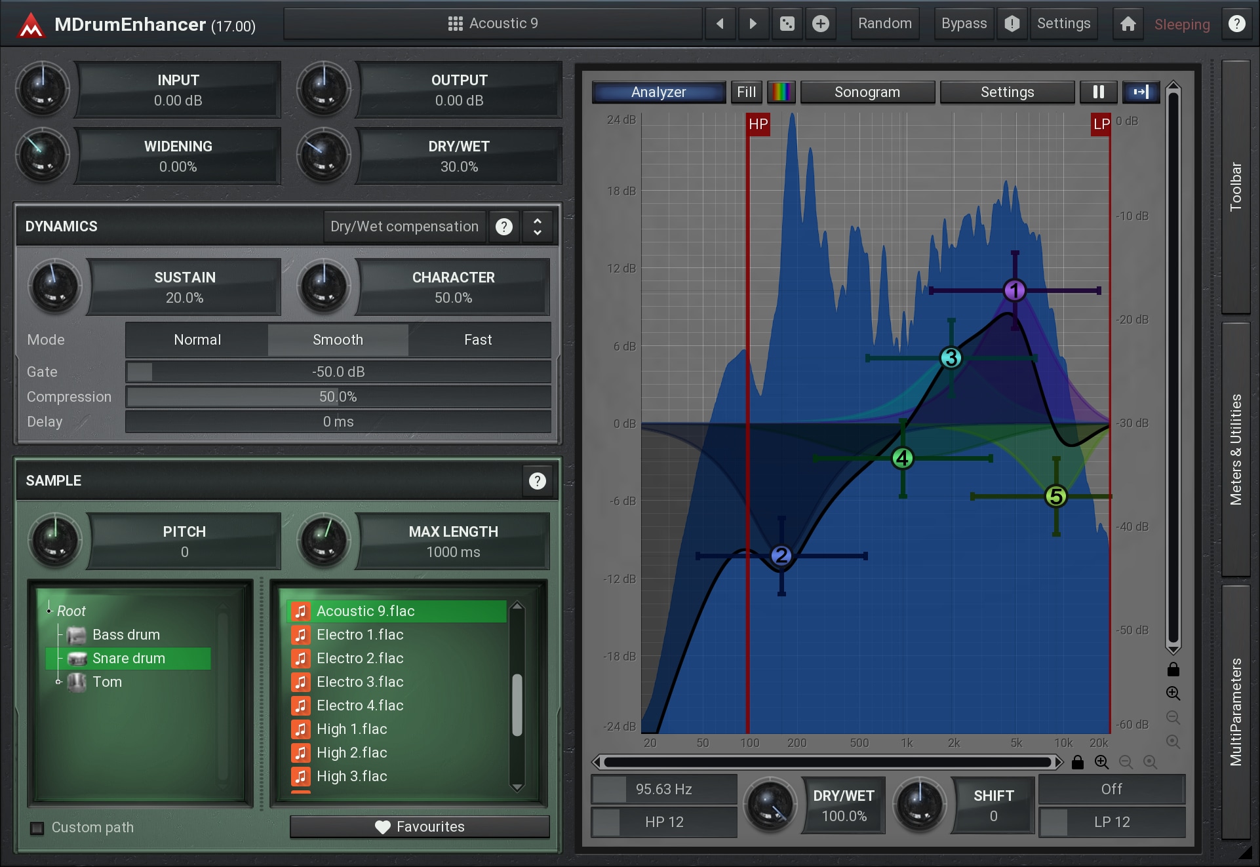Open the Acoustic 9 preset selector
Viewport: 1260px width, 867px height.
(x=493, y=24)
